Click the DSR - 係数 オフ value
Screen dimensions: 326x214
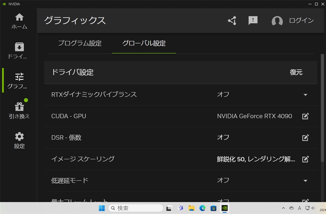point(223,137)
